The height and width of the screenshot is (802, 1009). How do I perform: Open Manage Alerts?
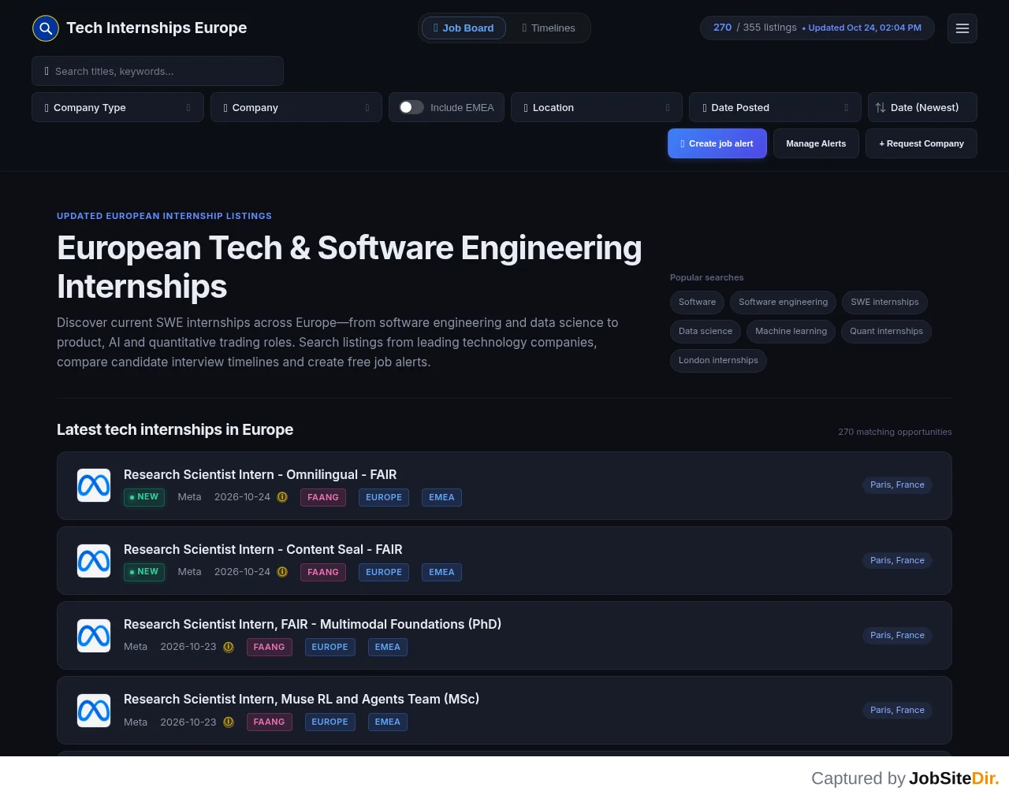point(816,143)
